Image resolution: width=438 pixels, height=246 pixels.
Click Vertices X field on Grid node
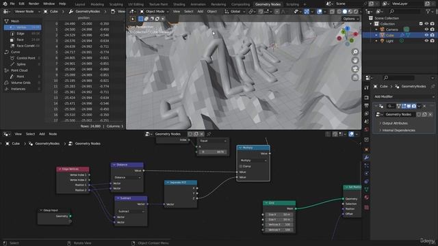[x=279, y=225]
